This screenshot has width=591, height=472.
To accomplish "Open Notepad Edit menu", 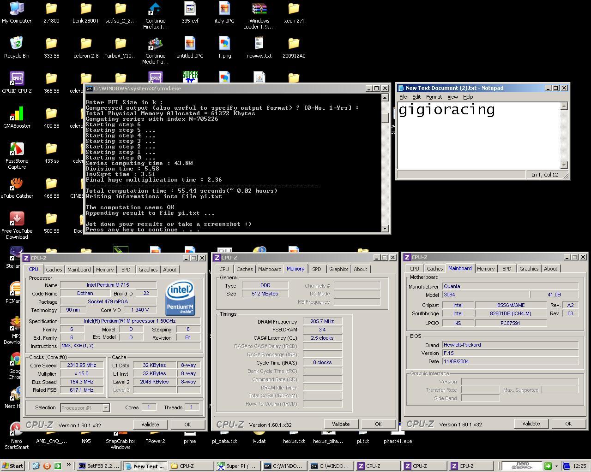I will 416,97.
